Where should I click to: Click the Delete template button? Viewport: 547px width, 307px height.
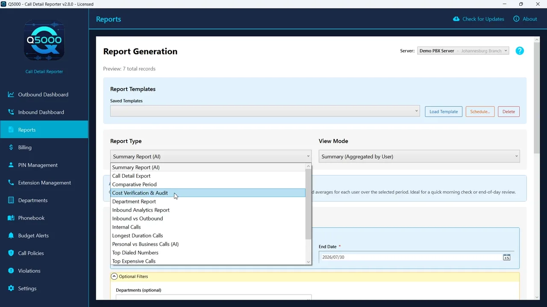tap(509, 112)
